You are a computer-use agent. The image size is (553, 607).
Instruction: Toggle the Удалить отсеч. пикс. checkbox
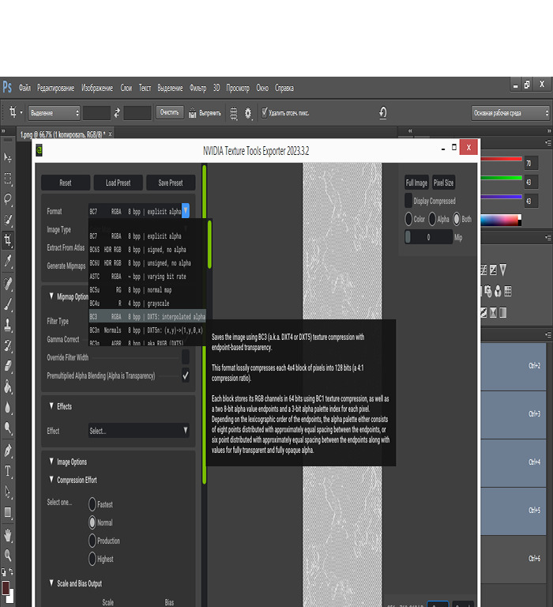coord(265,113)
